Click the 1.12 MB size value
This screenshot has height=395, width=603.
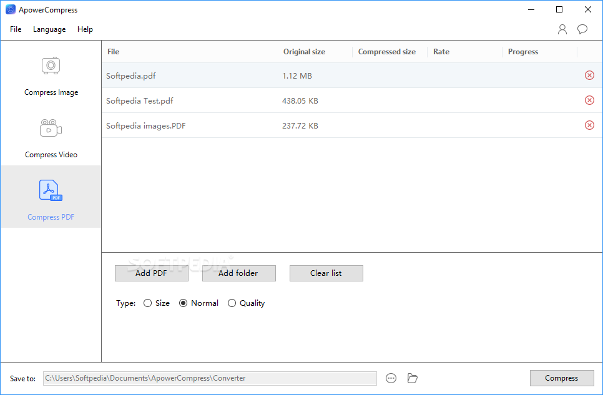pos(297,76)
